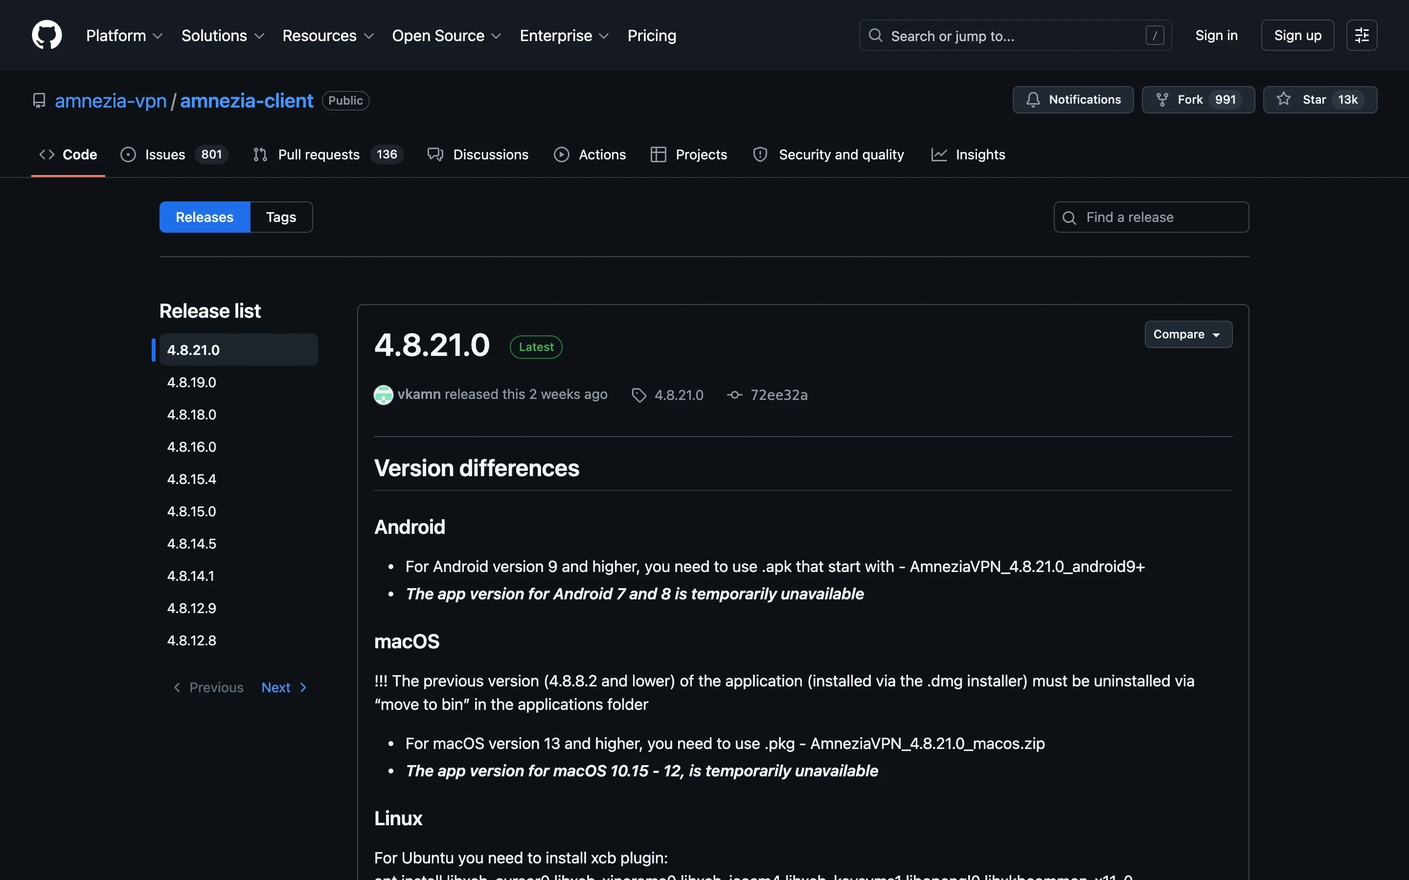The width and height of the screenshot is (1409, 880).
Task: Expand the Solutions menu
Action: coord(223,36)
